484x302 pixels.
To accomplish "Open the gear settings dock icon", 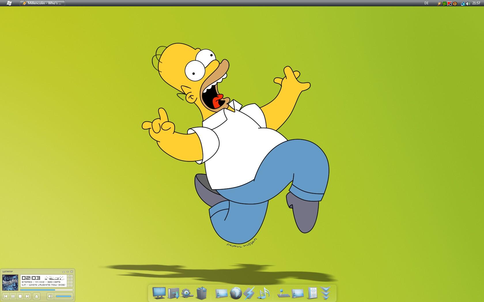I will tap(187, 293).
